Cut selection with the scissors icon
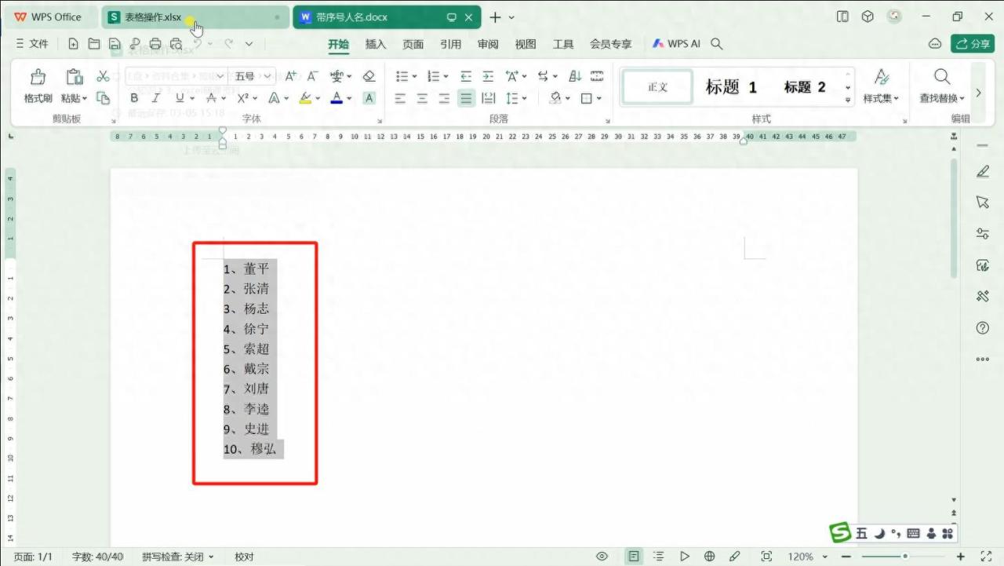The height and width of the screenshot is (566, 1004). pos(103,76)
